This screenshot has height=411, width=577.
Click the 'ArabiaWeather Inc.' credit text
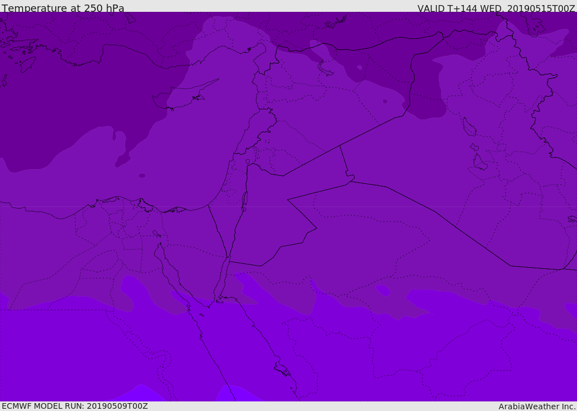click(538, 406)
